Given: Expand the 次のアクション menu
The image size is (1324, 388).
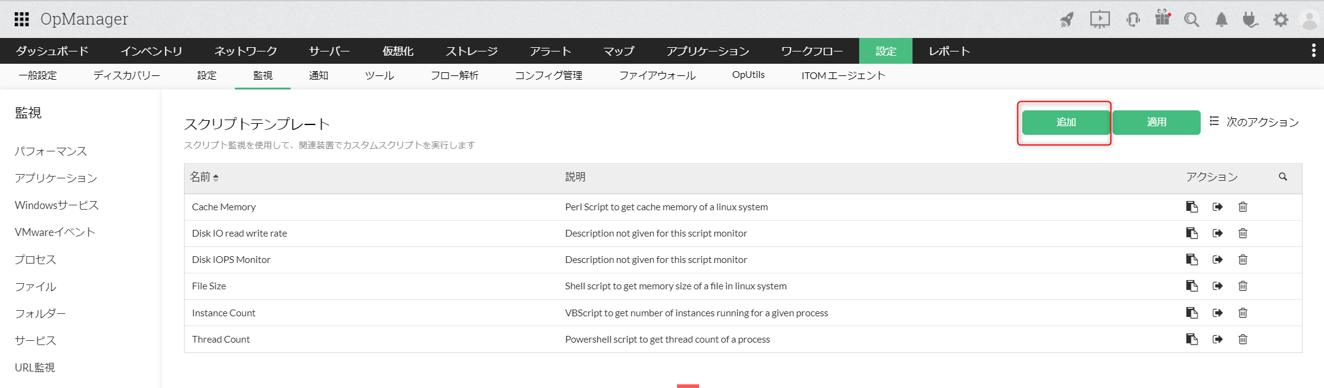Looking at the screenshot, I should (x=1254, y=122).
